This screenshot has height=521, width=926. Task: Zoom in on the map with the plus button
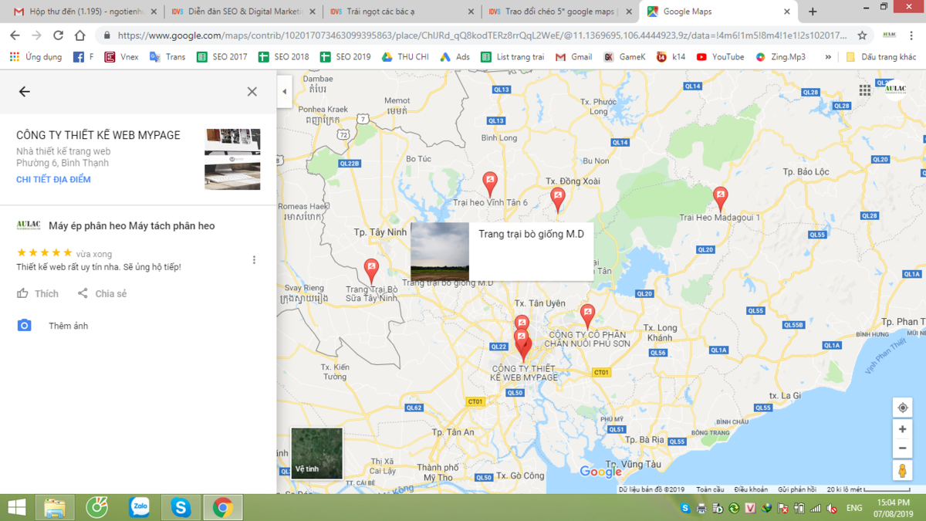coord(902,429)
